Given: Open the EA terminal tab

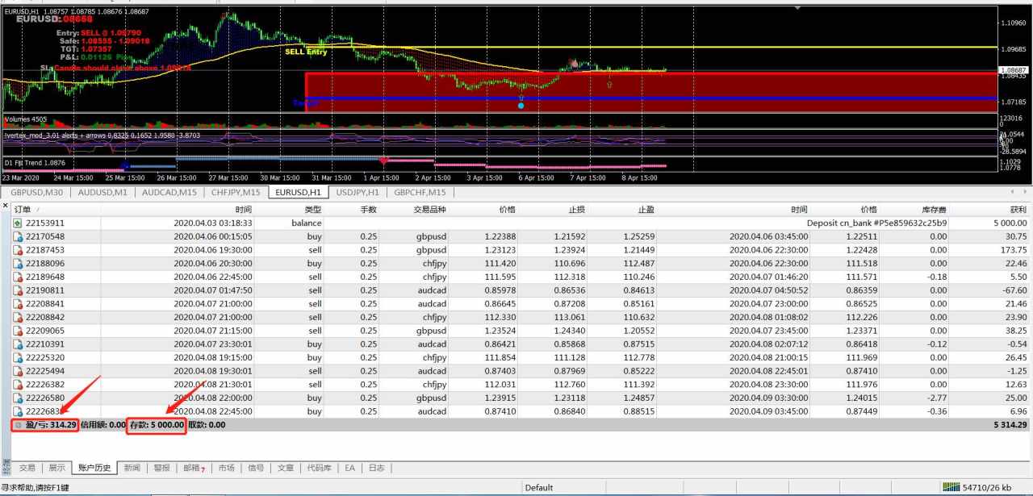Looking at the screenshot, I should 350,468.
